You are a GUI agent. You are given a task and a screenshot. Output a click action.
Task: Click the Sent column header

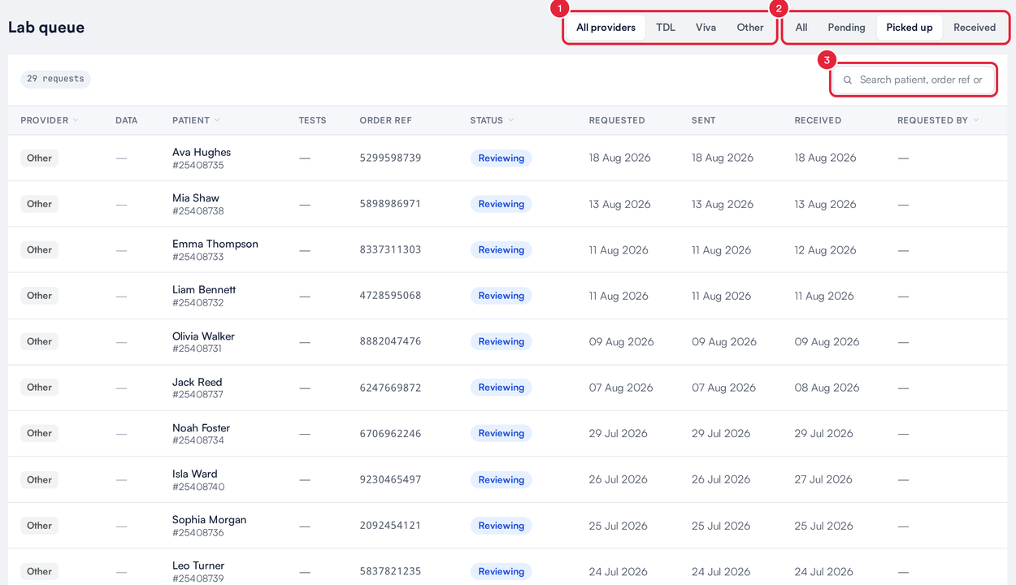pos(704,120)
